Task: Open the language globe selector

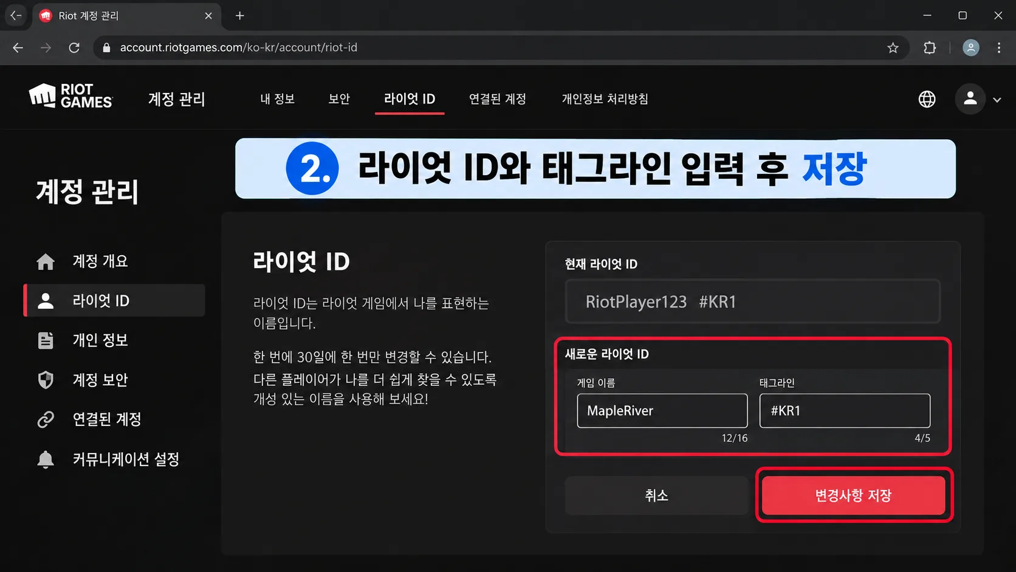Action: point(927,99)
